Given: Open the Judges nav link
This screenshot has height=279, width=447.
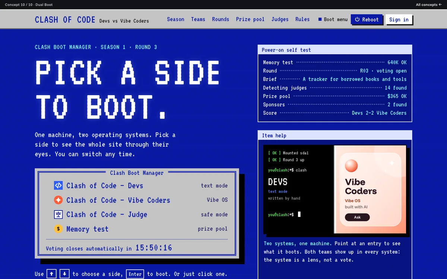Looking at the screenshot, I should (280, 19).
